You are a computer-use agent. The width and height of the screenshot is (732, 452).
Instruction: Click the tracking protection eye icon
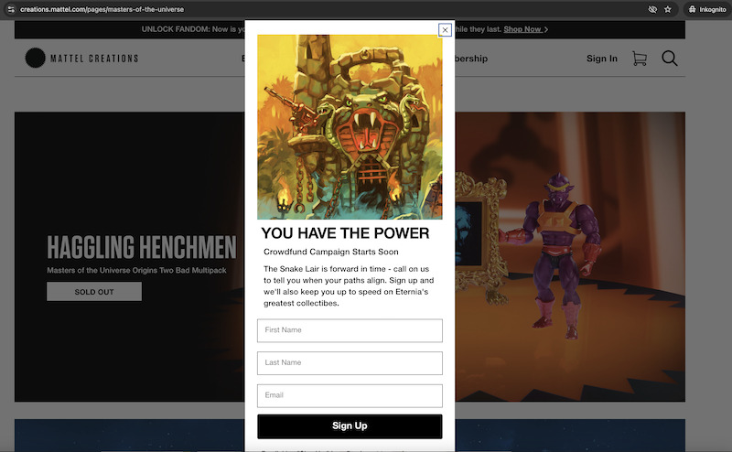[652, 9]
